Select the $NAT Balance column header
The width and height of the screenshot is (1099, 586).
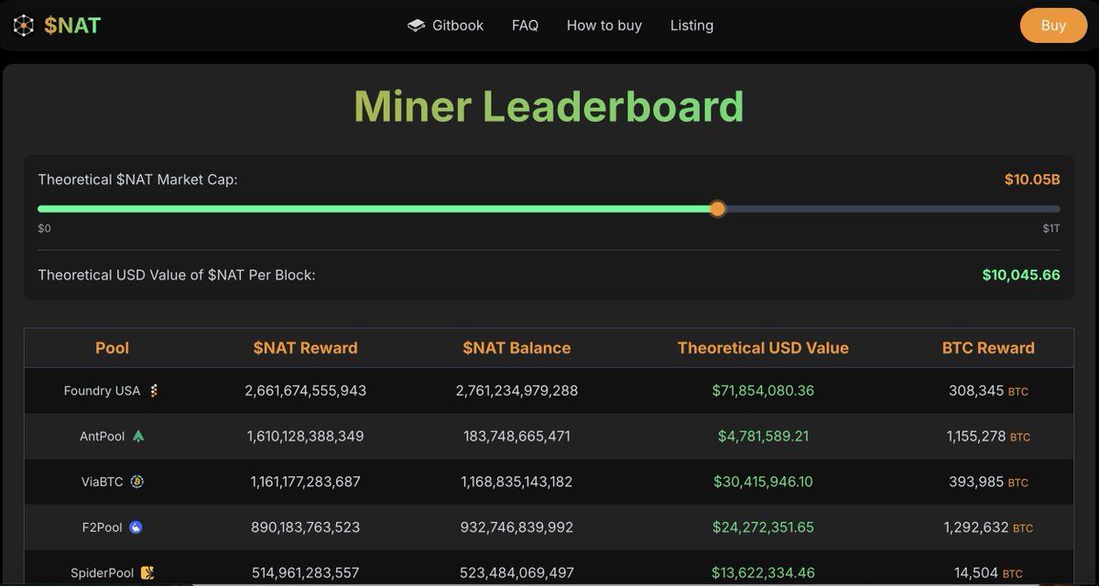(517, 348)
